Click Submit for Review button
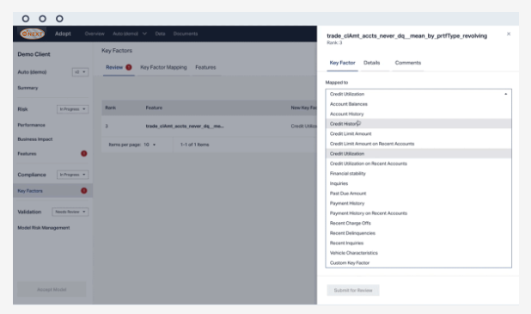The image size is (531, 314). [x=353, y=290]
